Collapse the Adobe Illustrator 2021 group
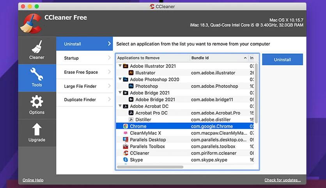Viewport: 326px width, 188px height. pyautogui.click(x=120, y=66)
